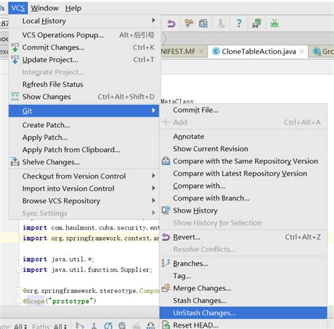Viewport: 334px width, 329px height.
Task: Open the Window menu
Action: click(x=44, y=8)
